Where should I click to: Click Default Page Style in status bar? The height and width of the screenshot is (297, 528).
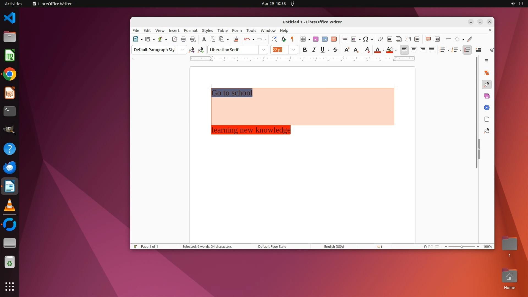[272, 246]
